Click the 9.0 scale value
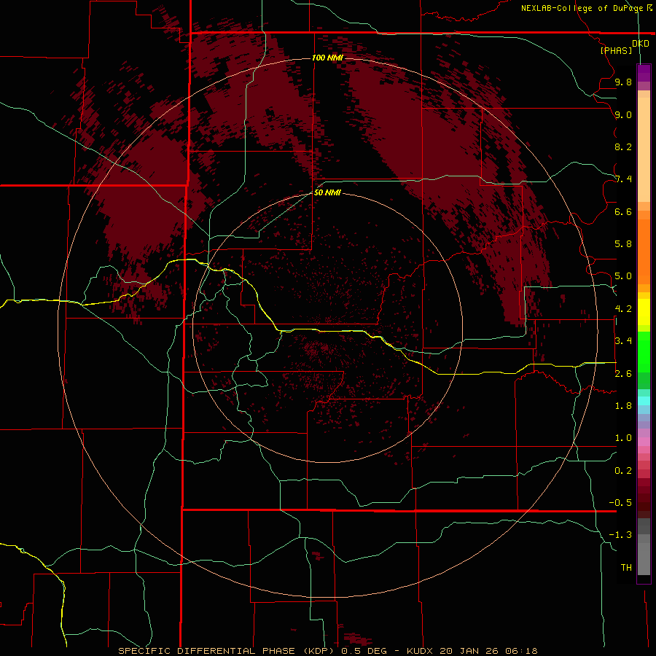Image resolution: width=656 pixels, height=656 pixels. click(x=623, y=114)
